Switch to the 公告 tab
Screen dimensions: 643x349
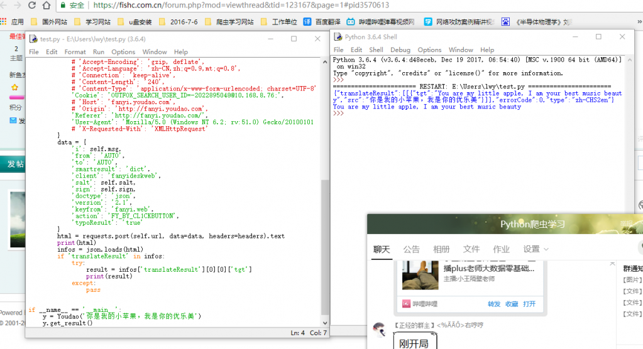[411, 249]
